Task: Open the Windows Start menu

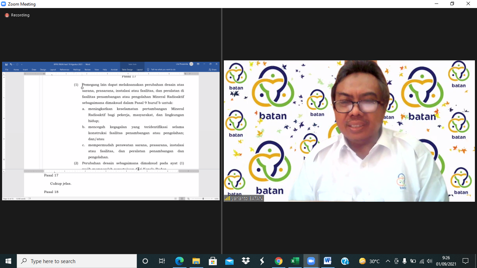Action: pos(8,261)
